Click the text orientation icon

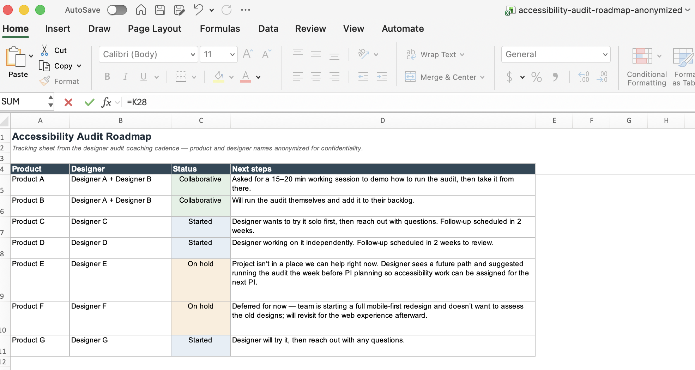tap(363, 54)
